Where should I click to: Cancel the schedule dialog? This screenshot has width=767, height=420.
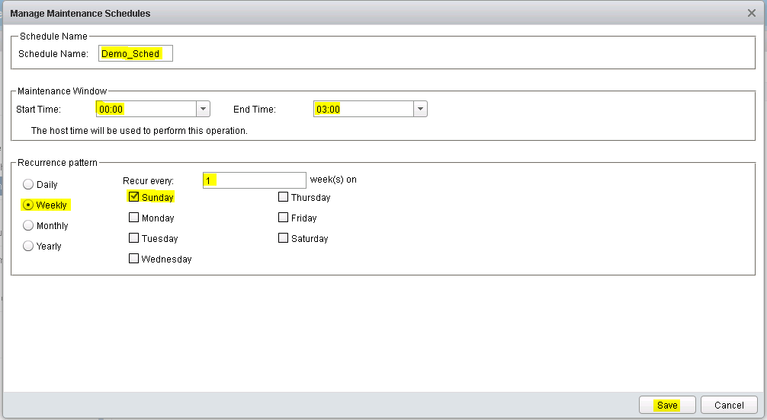(x=729, y=405)
